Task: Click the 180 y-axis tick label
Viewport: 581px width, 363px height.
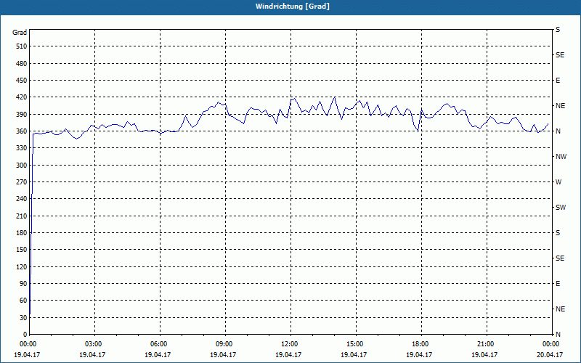Action: click(22, 233)
